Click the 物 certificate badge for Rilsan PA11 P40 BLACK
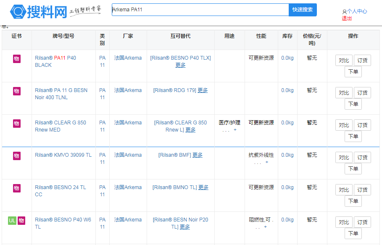The width and height of the screenshot is (382, 245). [16, 58]
